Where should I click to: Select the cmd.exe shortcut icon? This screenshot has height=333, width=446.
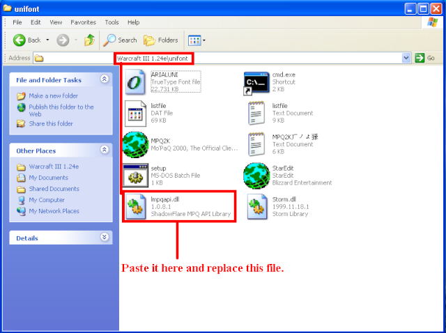pos(256,82)
